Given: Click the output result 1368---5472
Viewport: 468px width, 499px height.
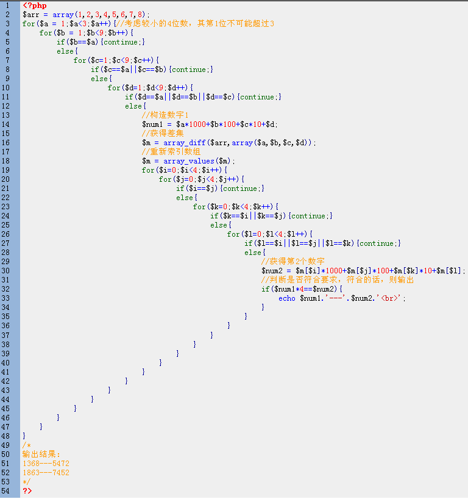Looking at the screenshot, I should tap(46, 463).
